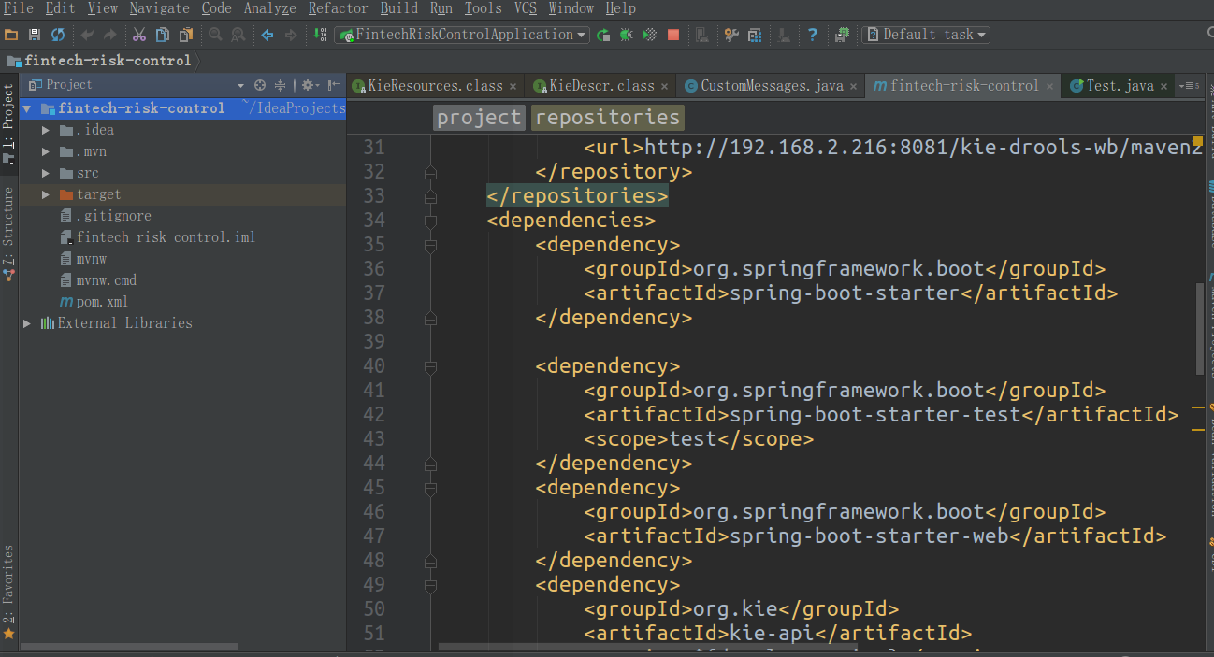Open Settings with the wrench icon

click(x=731, y=35)
